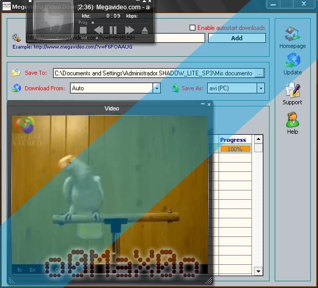Click the browse '...' button for Save To
Viewport: 318px width, 288px height.
[259, 73]
